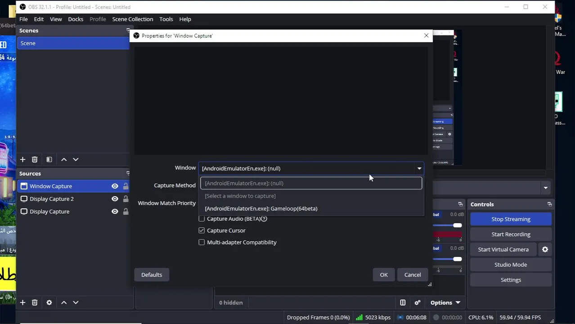Open the View menu
Image resolution: width=575 pixels, height=324 pixels.
(x=56, y=19)
